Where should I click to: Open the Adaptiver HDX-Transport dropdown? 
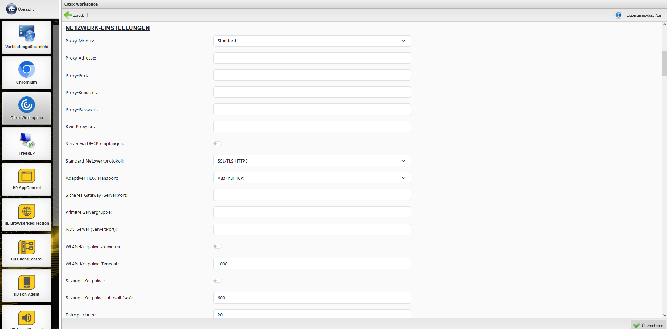[312, 178]
